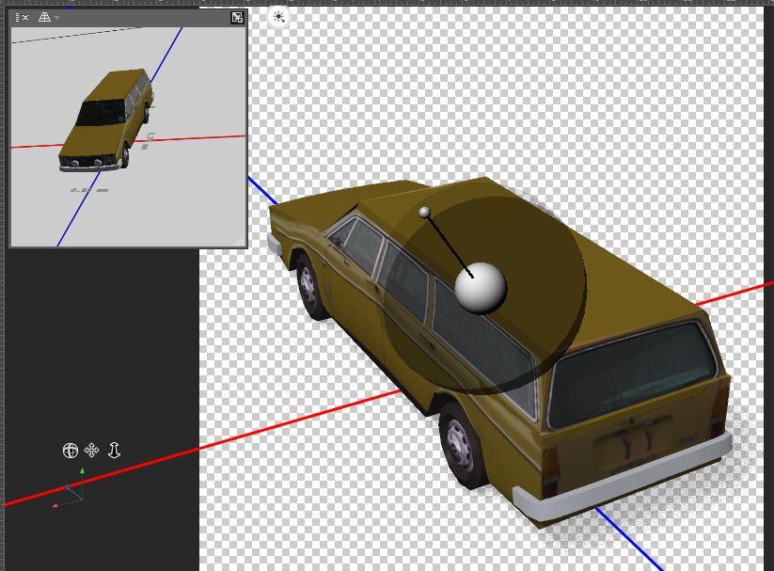Screen dimensions: 774x571
Task: Click the small light direction handle ball
Action: pyautogui.click(x=424, y=213)
